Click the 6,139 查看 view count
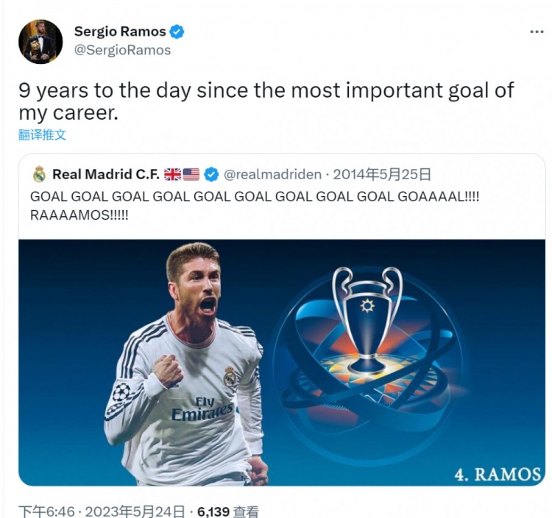This screenshot has height=518, width=552. (x=227, y=511)
